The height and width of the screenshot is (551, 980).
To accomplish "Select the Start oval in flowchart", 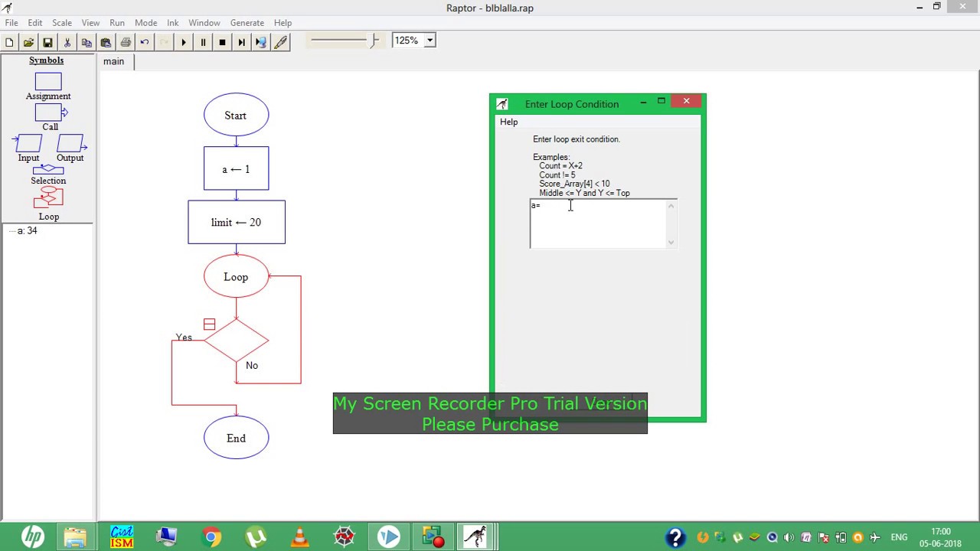I will (x=236, y=116).
